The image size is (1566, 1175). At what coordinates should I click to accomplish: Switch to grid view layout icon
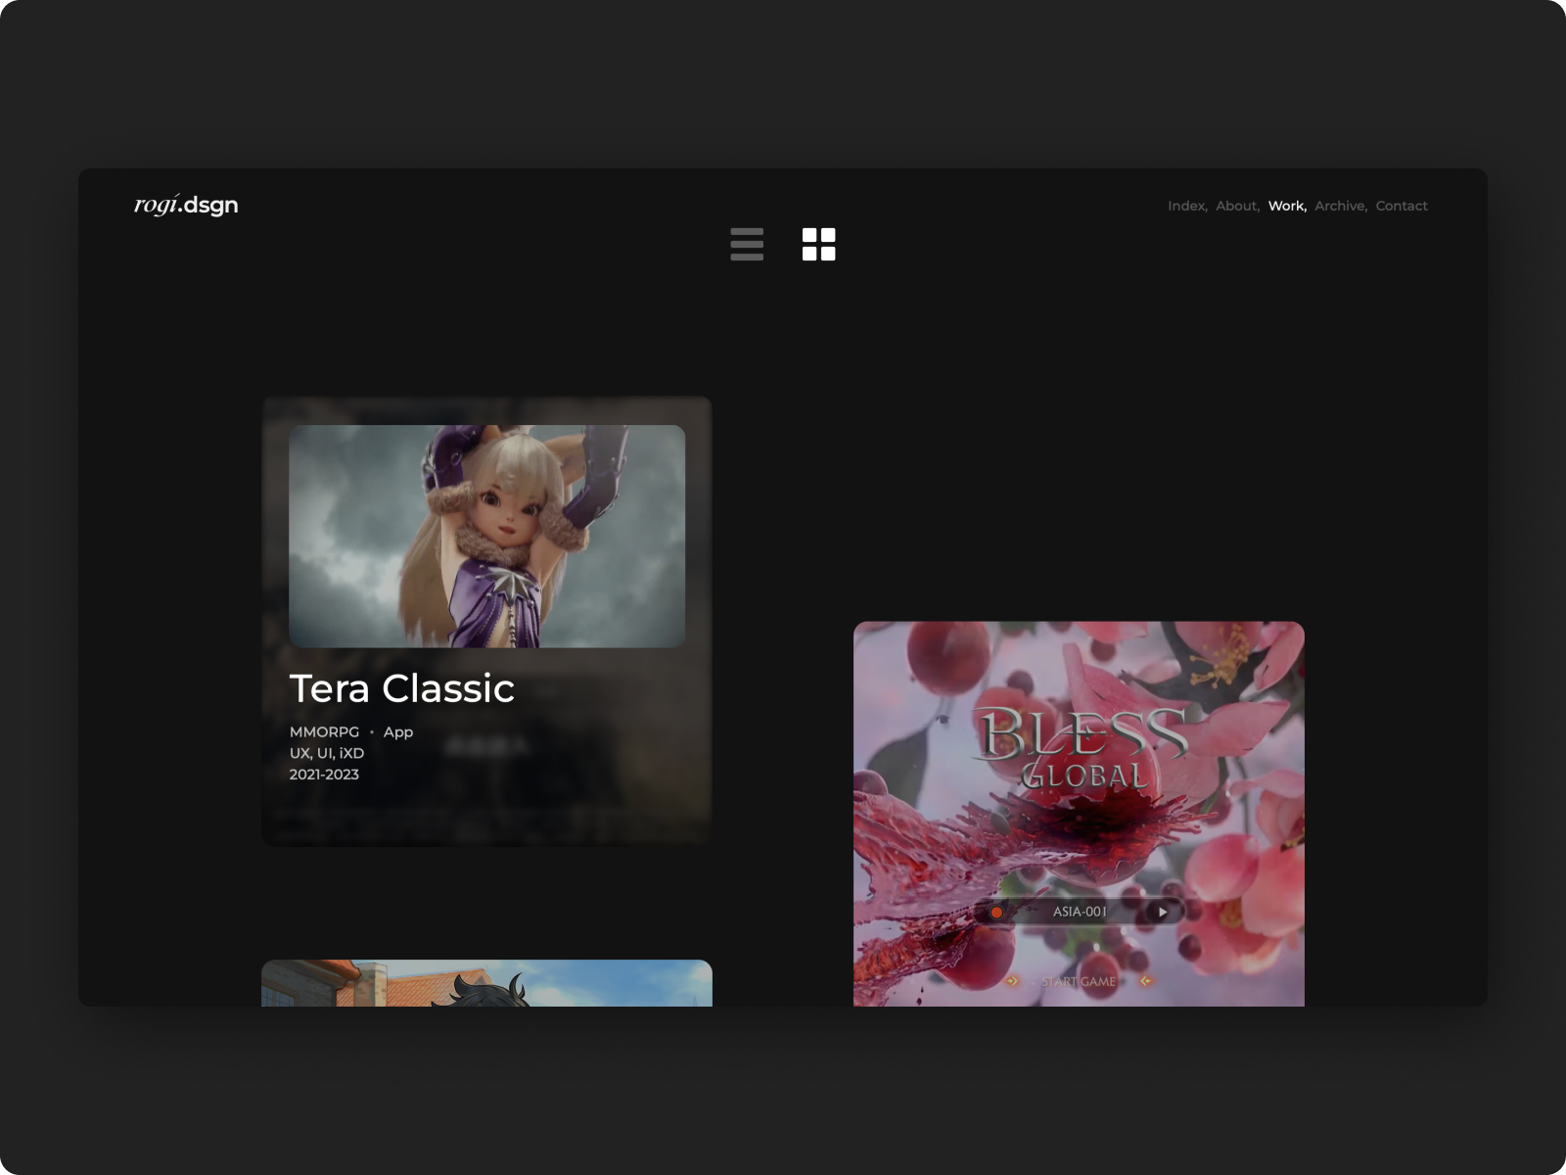click(x=818, y=244)
